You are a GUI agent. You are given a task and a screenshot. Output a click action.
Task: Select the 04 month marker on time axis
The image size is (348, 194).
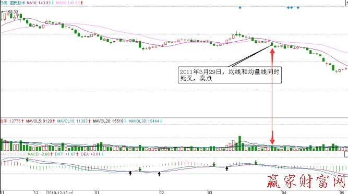tap(284, 192)
